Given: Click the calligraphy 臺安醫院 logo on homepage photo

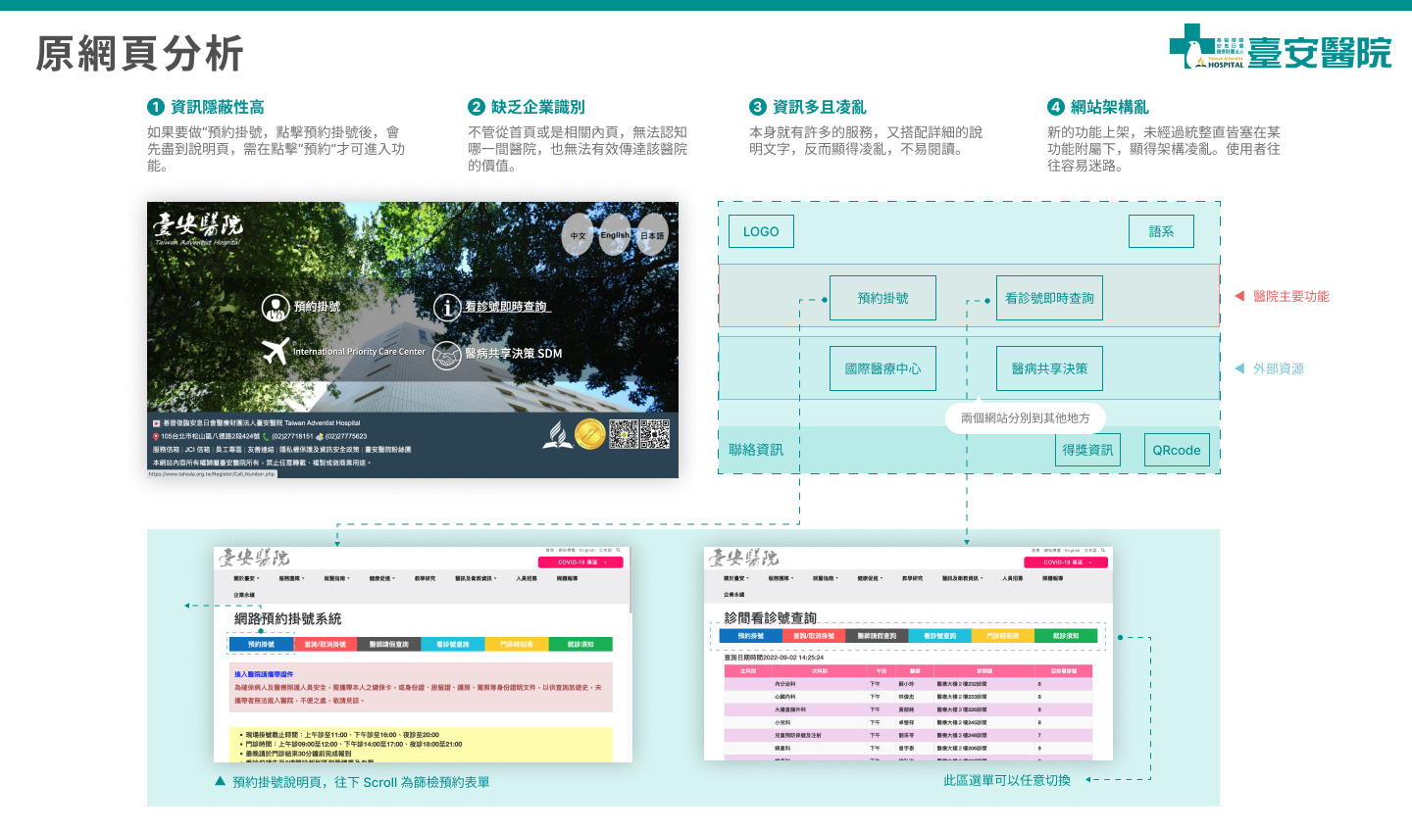Looking at the screenshot, I should click(x=197, y=228).
